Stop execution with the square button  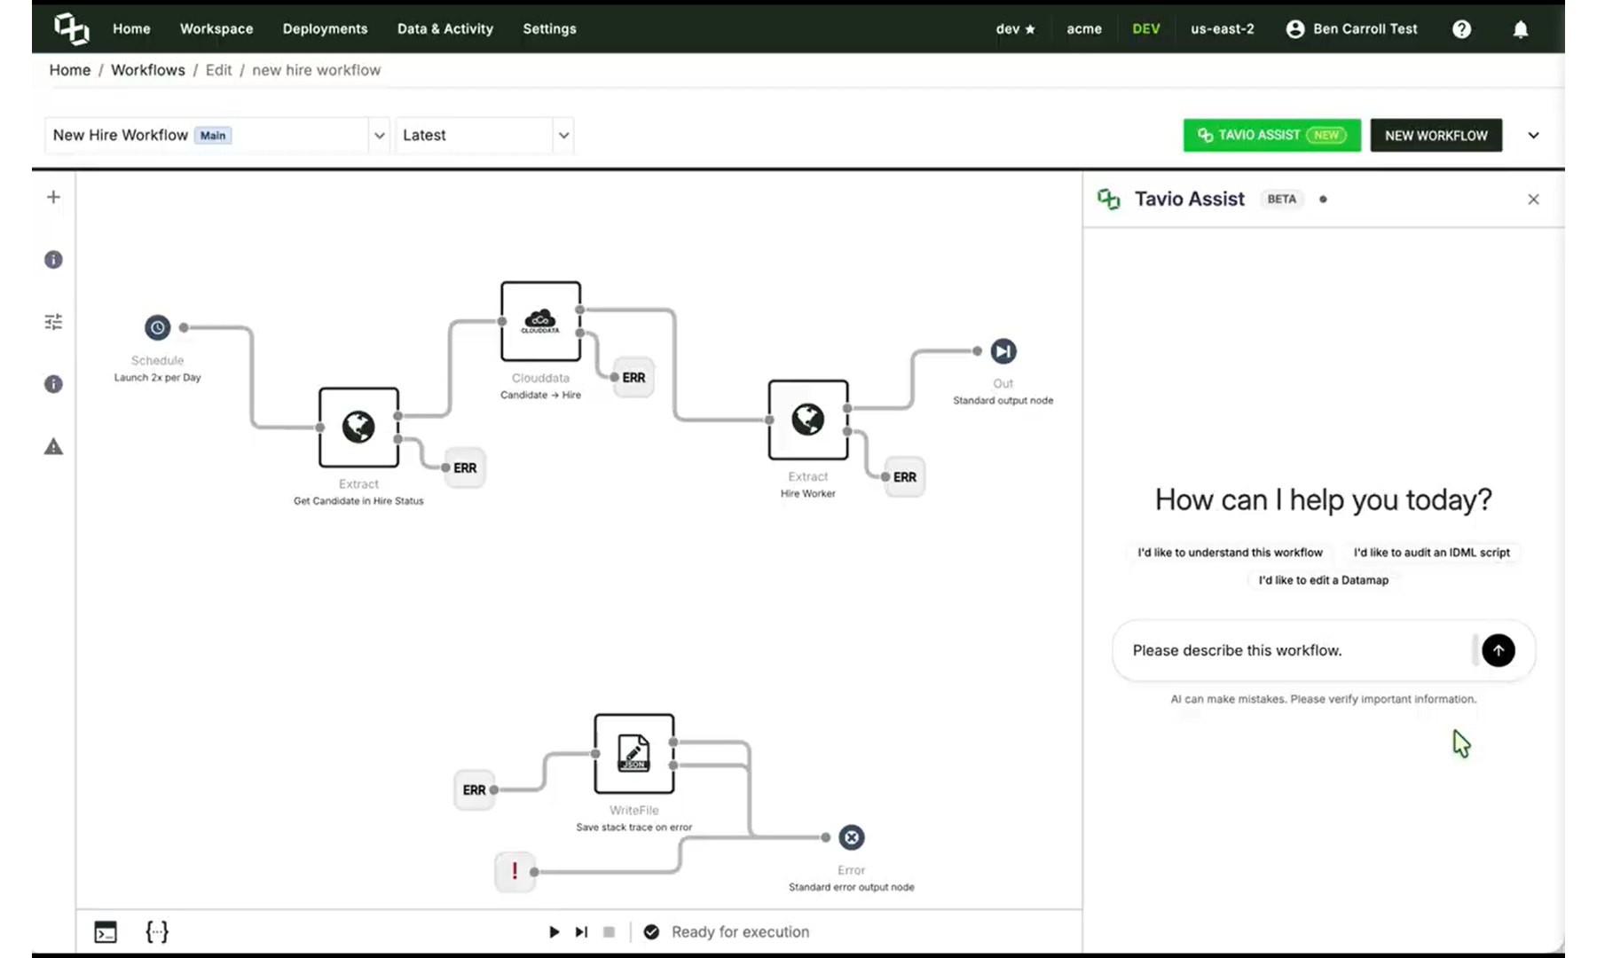click(609, 931)
